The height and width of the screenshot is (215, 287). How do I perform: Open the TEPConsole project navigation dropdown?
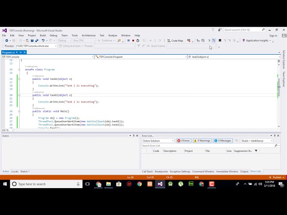coord(48,57)
